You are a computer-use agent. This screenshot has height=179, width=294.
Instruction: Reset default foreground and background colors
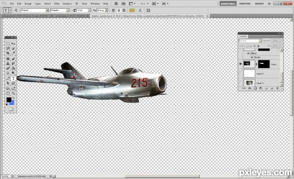point(7,104)
